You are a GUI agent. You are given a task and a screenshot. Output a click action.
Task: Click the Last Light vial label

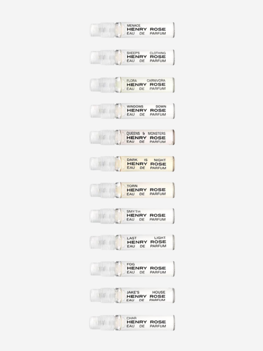coord(147,242)
